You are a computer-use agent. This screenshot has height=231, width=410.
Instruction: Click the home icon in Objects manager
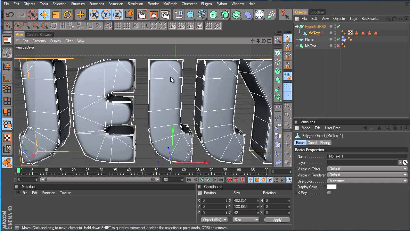pos(394,19)
